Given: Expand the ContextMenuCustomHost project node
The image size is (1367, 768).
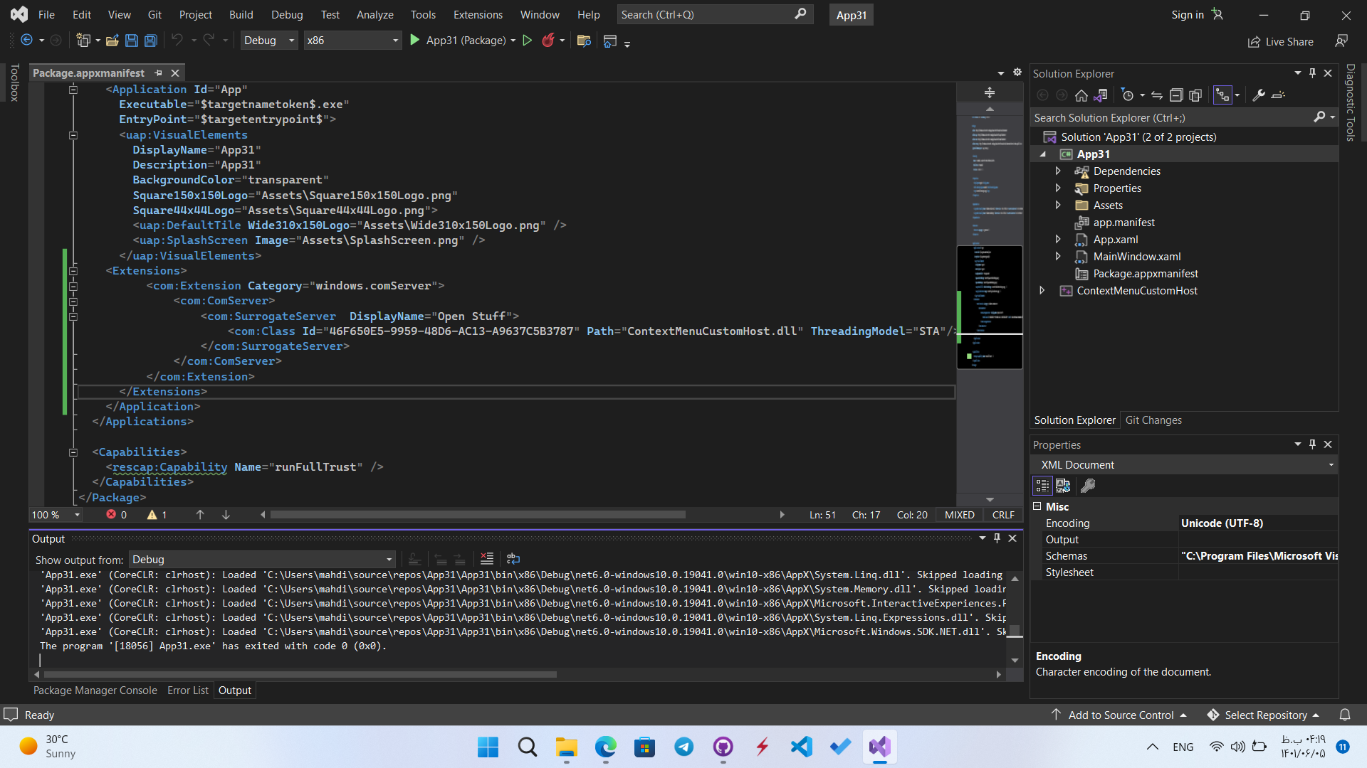Looking at the screenshot, I should pyautogui.click(x=1042, y=291).
